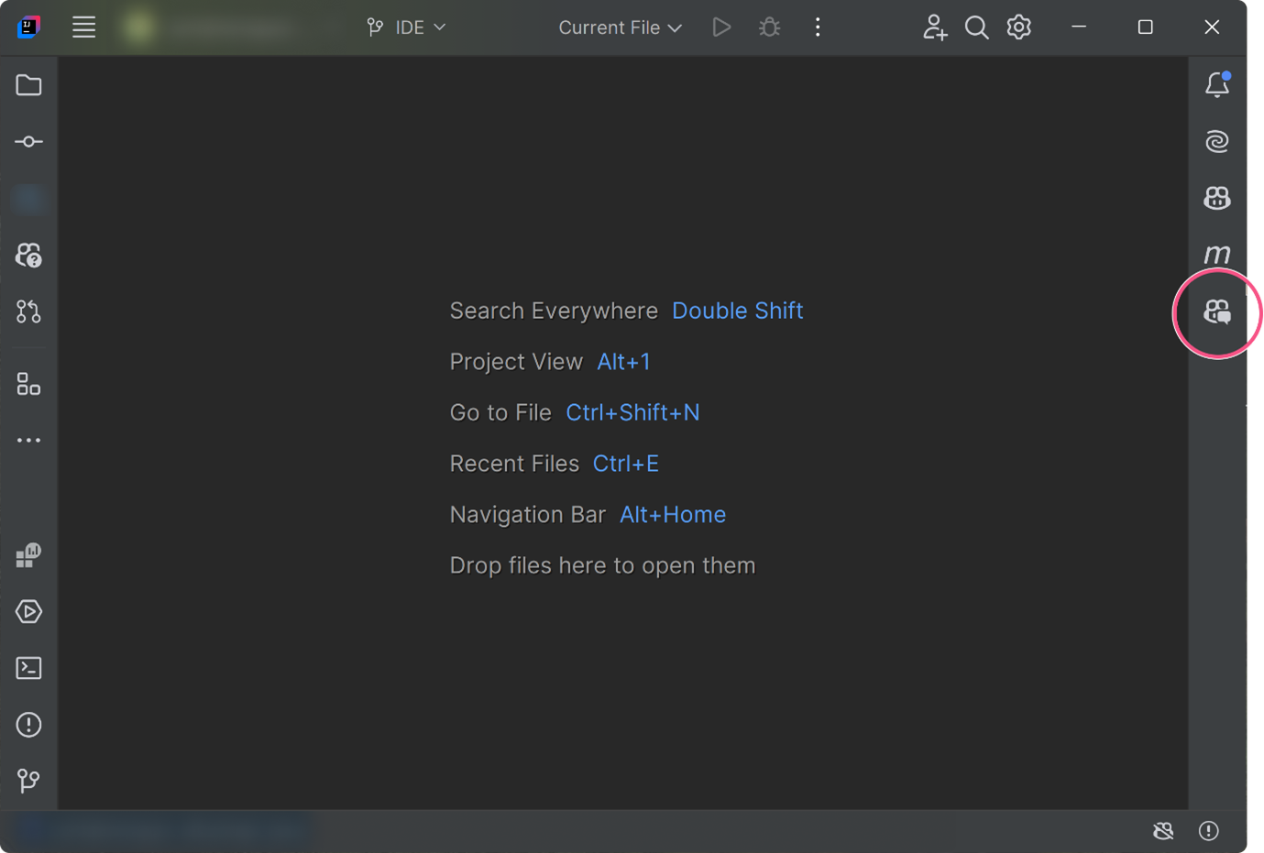The image size is (1264, 853).
Task: Open the IDE branch selector dropdown
Action: coord(406,27)
